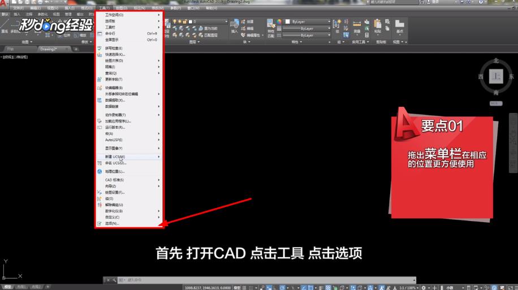Click the 创建 block button
The height and width of the screenshot is (290, 518).
point(247,21)
